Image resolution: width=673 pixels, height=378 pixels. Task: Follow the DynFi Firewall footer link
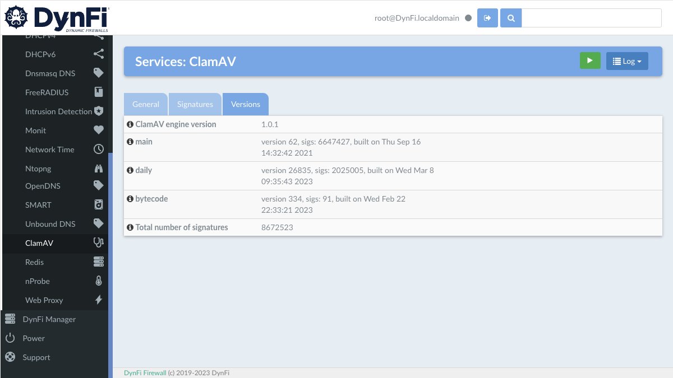coord(145,372)
